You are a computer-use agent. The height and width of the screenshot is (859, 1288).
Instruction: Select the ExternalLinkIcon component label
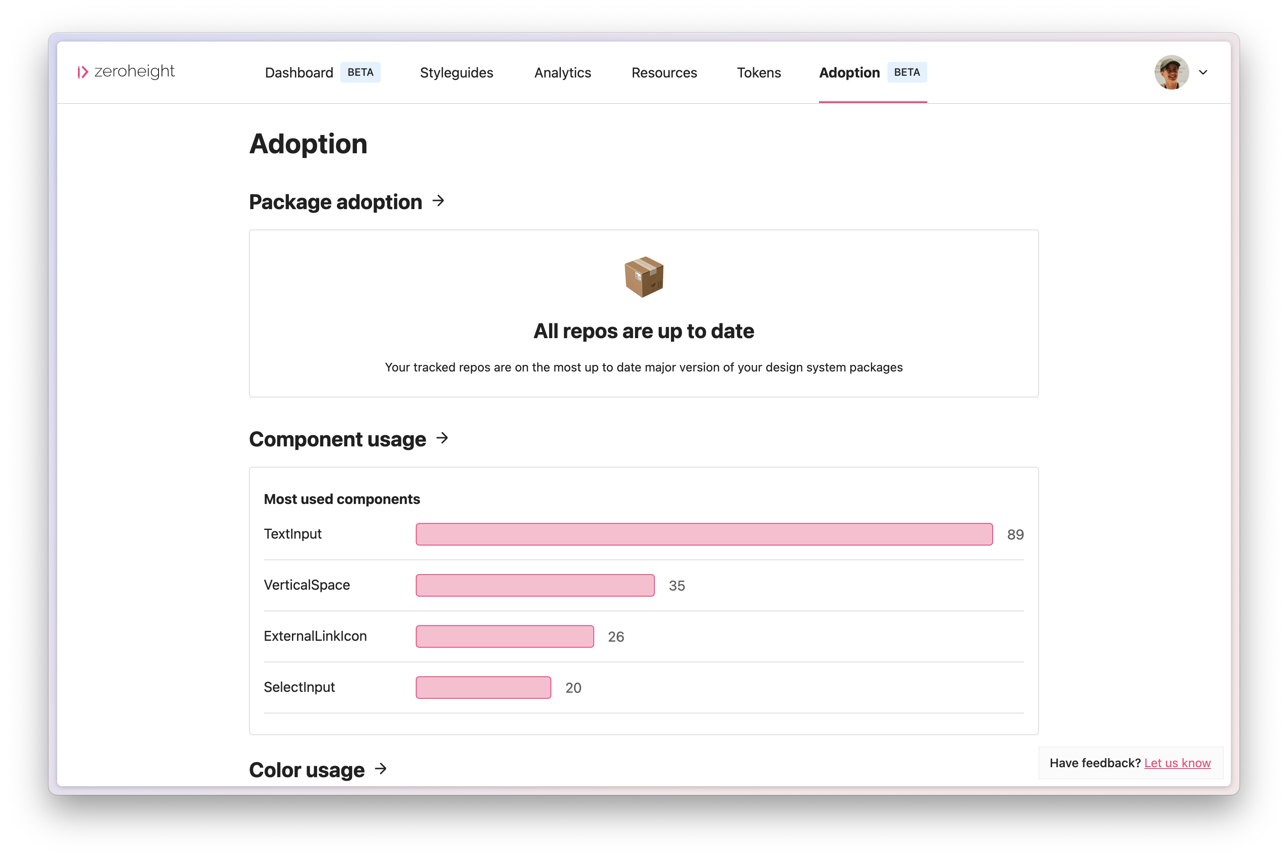coord(315,636)
